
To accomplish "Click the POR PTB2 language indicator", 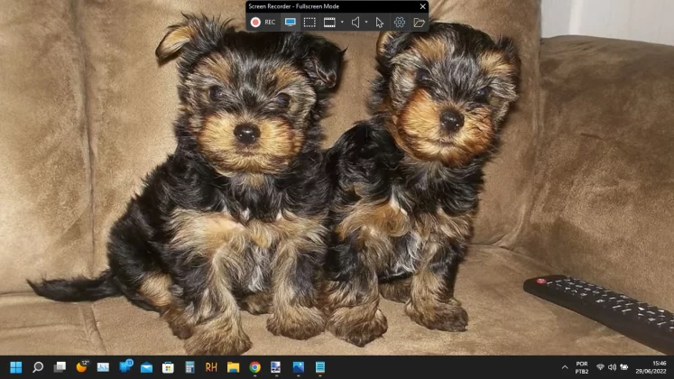I will 582,367.
